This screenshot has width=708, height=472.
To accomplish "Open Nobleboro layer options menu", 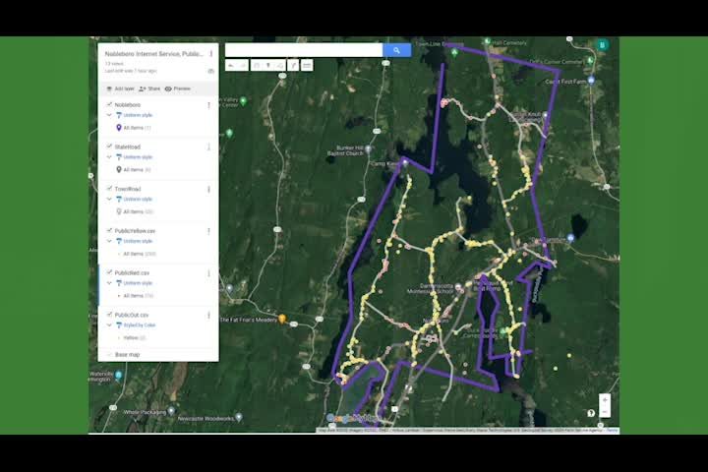I will pos(208,105).
